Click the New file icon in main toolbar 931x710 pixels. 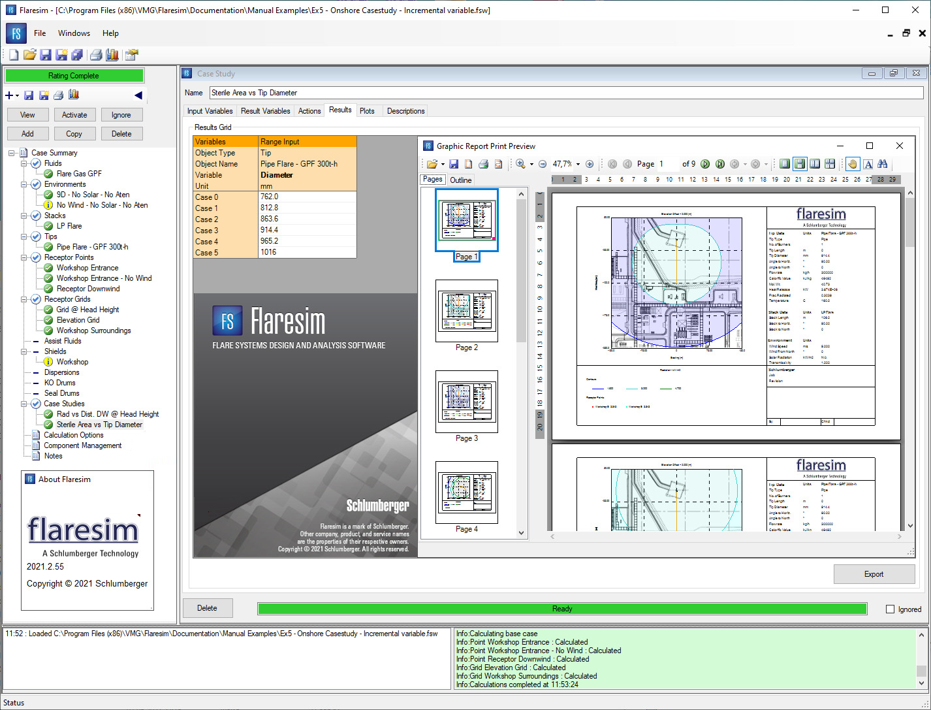pos(14,55)
